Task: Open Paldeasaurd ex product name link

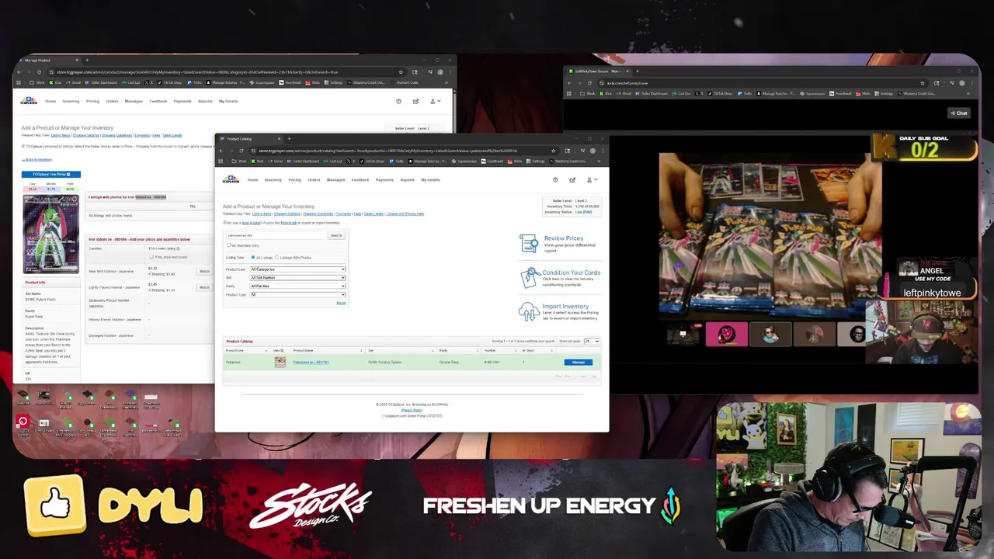Action: (311, 363)
